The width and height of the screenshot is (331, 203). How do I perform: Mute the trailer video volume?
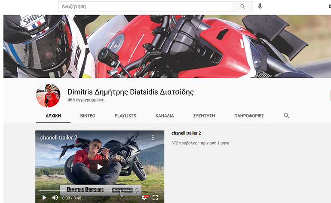click(55, 197)
